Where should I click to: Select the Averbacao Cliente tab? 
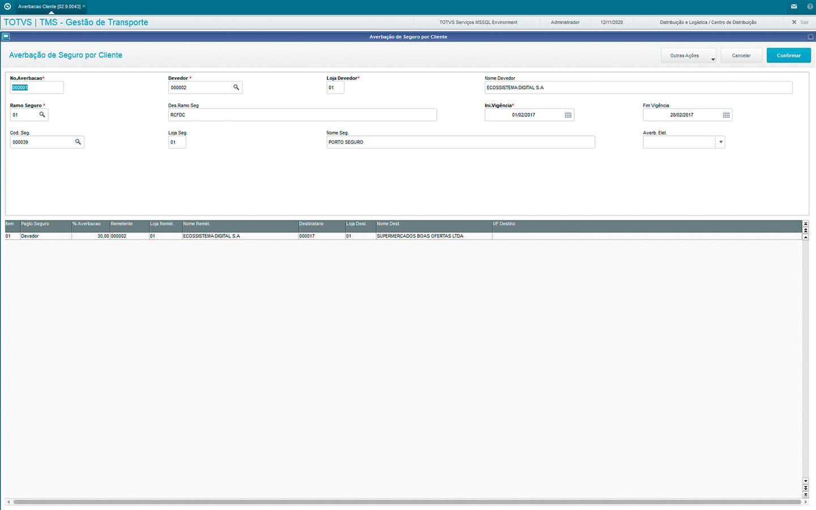point(49,7)
